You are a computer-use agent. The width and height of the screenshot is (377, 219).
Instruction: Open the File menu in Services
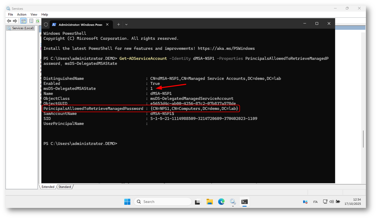click(x=11, y=14)
